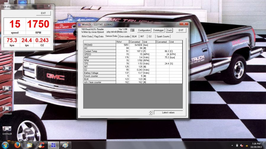Close the WinALDL window
Image resolution: width=266 pixels, height=149 pixels.
tap(184, 24)
